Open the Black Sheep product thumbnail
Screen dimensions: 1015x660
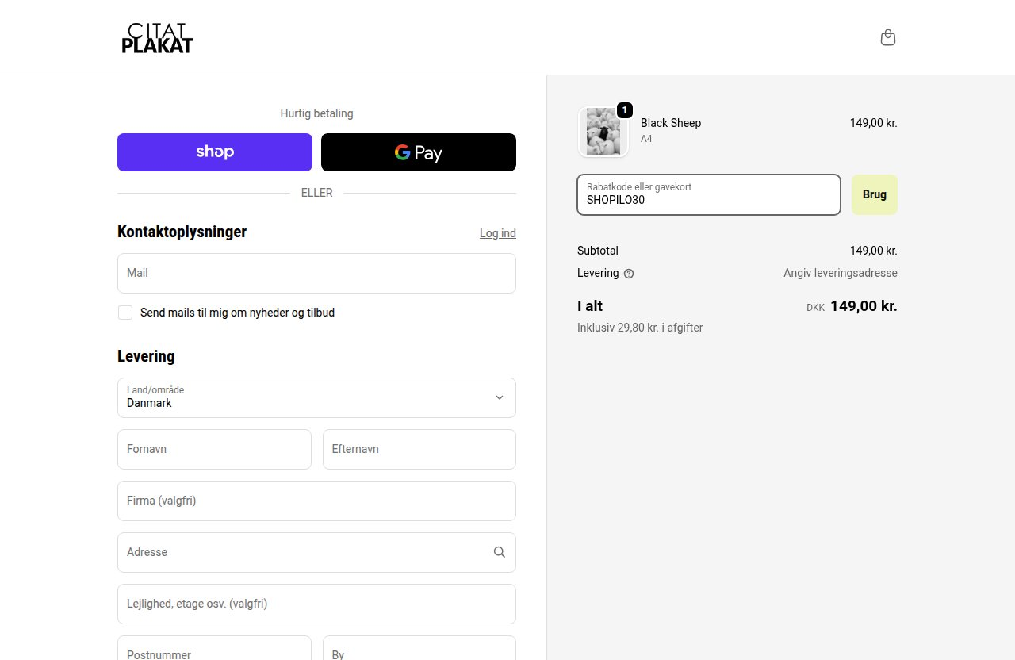pos(603,132)
